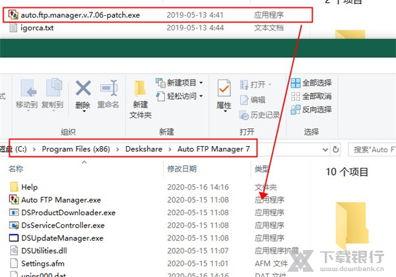Select DSProductDownloader.exe
Screen dimensions: 396x277
coord(69,213)
